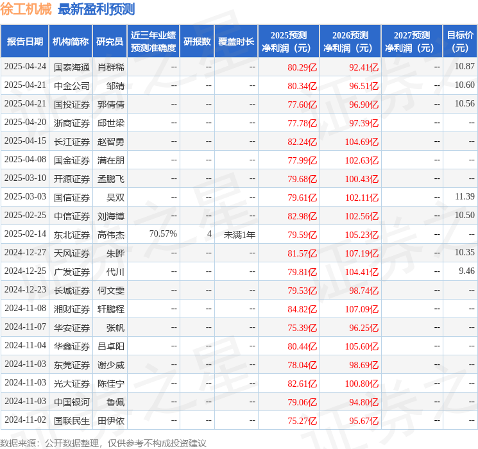This screenshot has width=478, height=449.
Task: Click 2026 forecast 107.19亿
Action: pos(362,253)
